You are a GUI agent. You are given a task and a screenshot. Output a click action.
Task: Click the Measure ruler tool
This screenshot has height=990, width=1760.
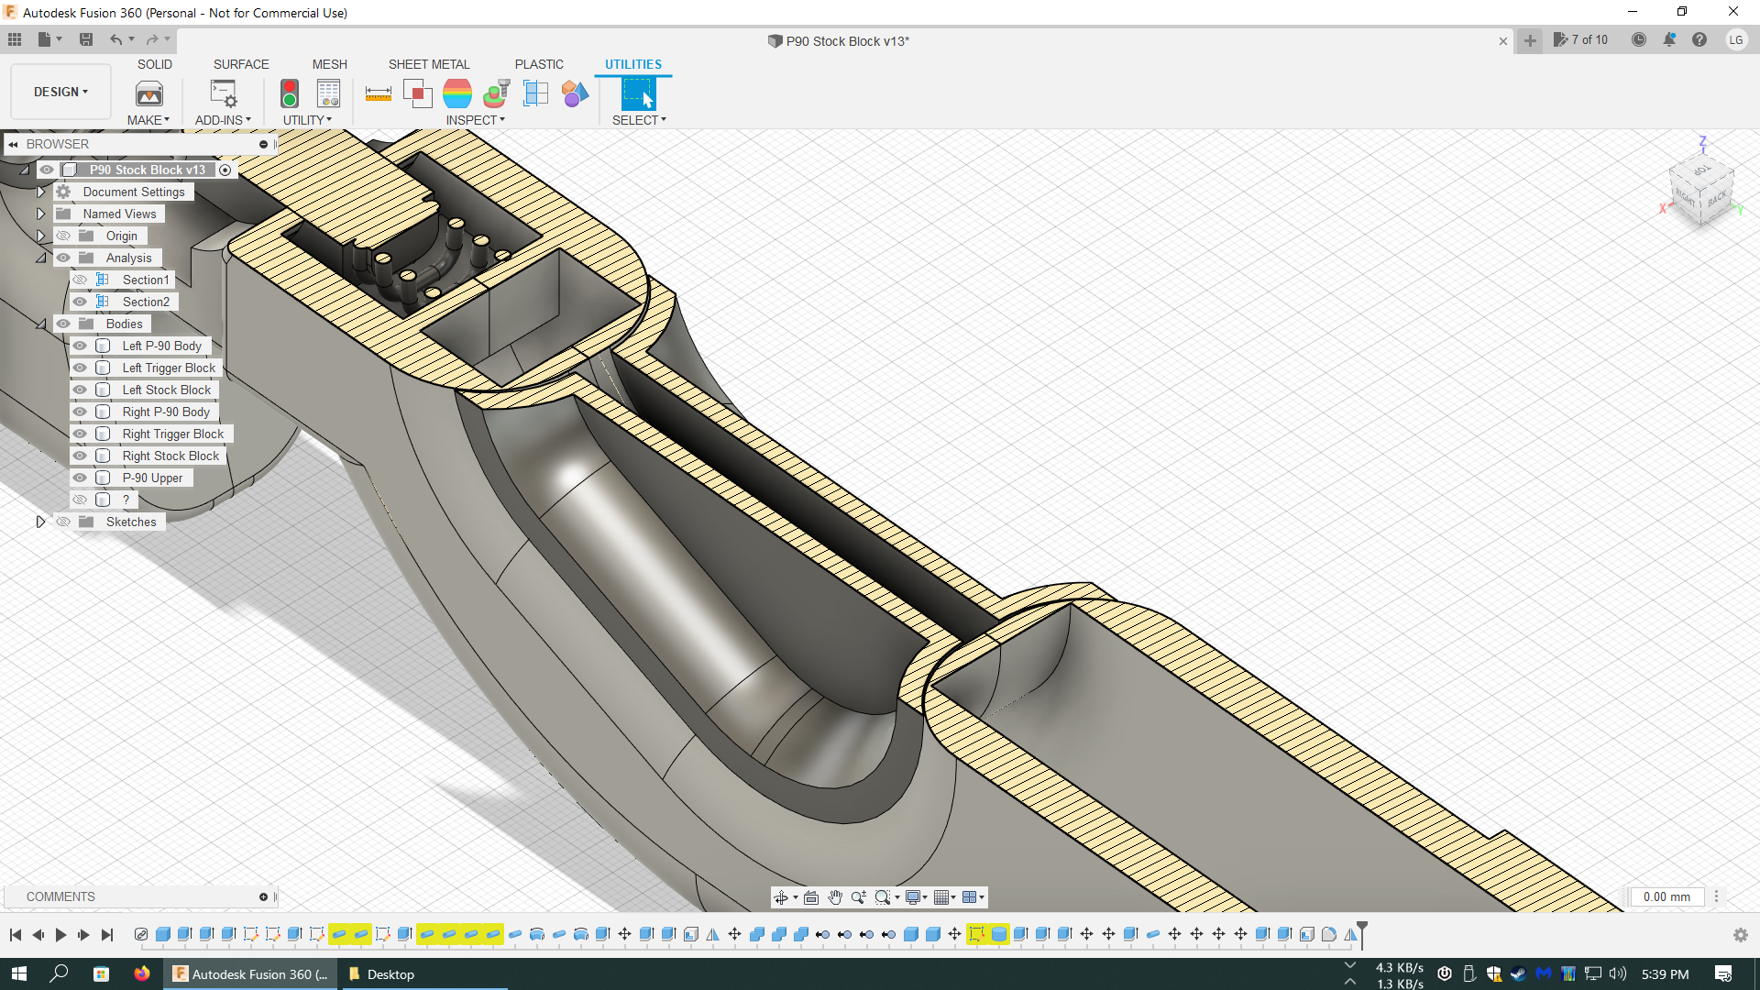pyautogui.click(x=379, y=93)
